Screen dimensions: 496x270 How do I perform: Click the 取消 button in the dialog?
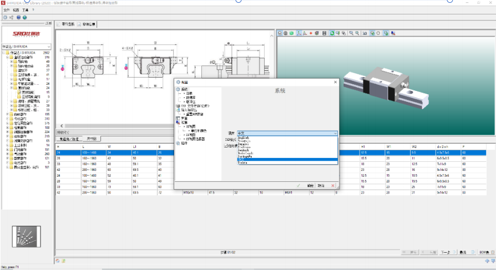(x=321, y=185)
